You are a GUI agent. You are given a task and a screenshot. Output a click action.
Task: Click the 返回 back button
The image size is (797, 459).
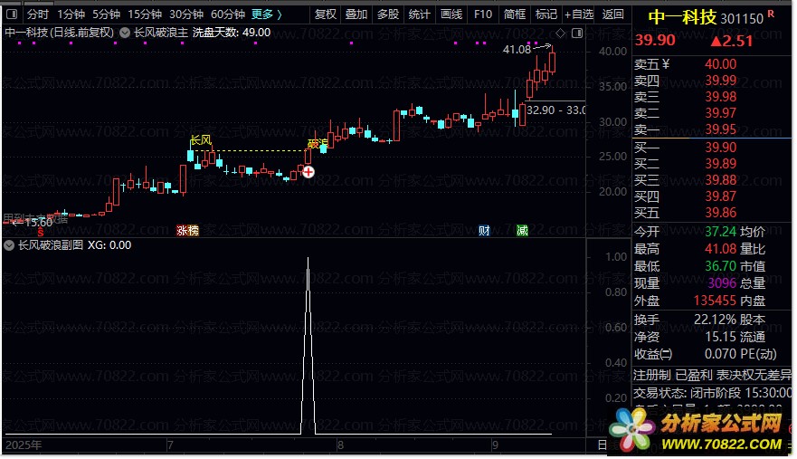click(612, 14)
